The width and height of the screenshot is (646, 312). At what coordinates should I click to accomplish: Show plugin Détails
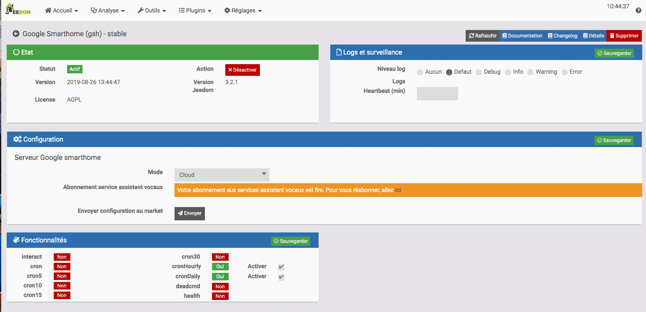pyautogui.click(x=594, y=36)
